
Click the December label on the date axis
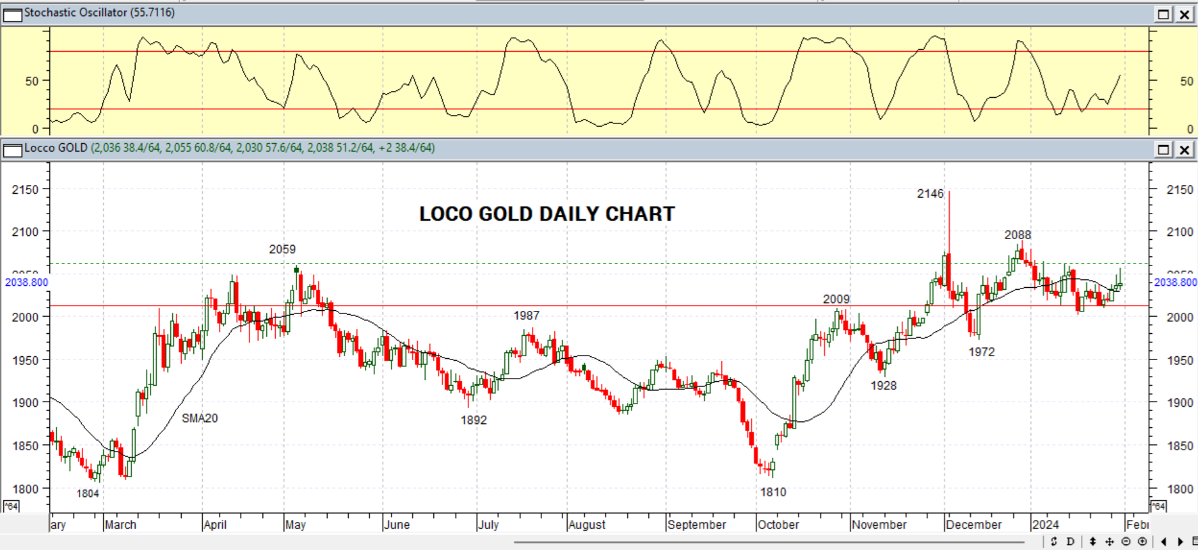click(973, 525)
